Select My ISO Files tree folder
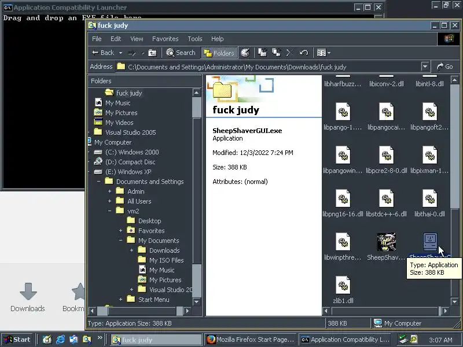This screenshot has height=347, width=463. [166, 260]
